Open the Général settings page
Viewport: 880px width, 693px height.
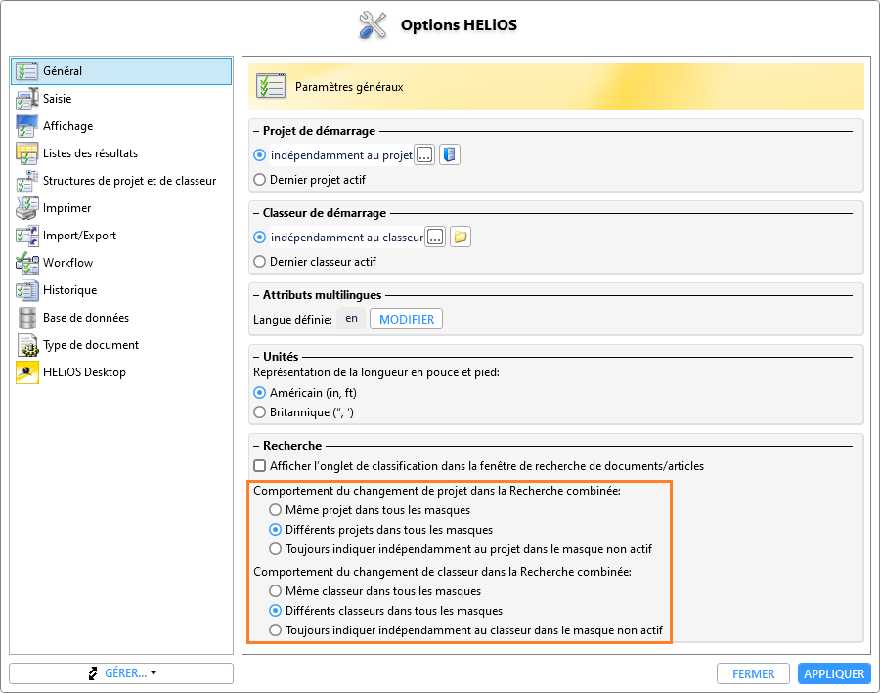tap(121, 71)
